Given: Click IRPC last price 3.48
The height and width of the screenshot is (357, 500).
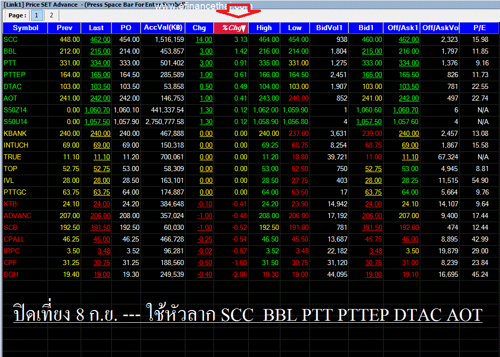Looking at the screenshot, I should click(x=104, y=251).
